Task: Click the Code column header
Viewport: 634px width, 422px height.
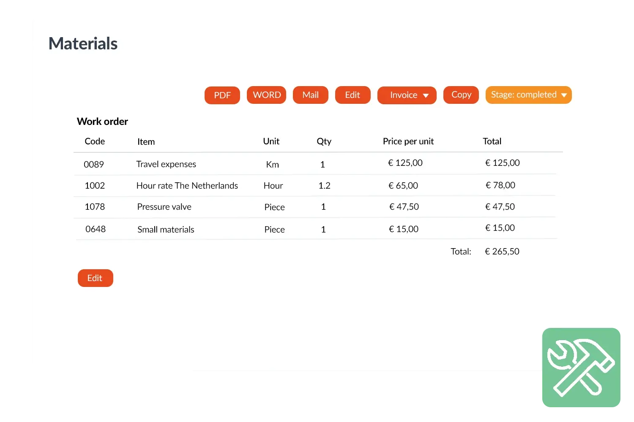Action: click(x=95, y=141)
